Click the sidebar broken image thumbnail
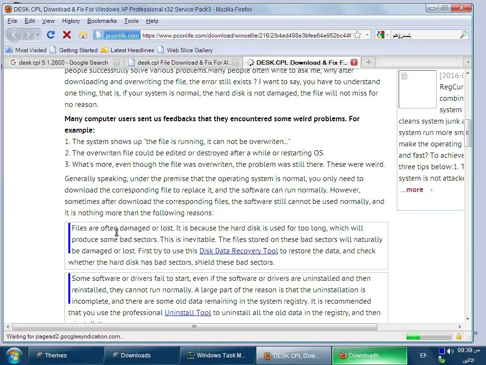This screenshot has width=486, height=365. 417,89
